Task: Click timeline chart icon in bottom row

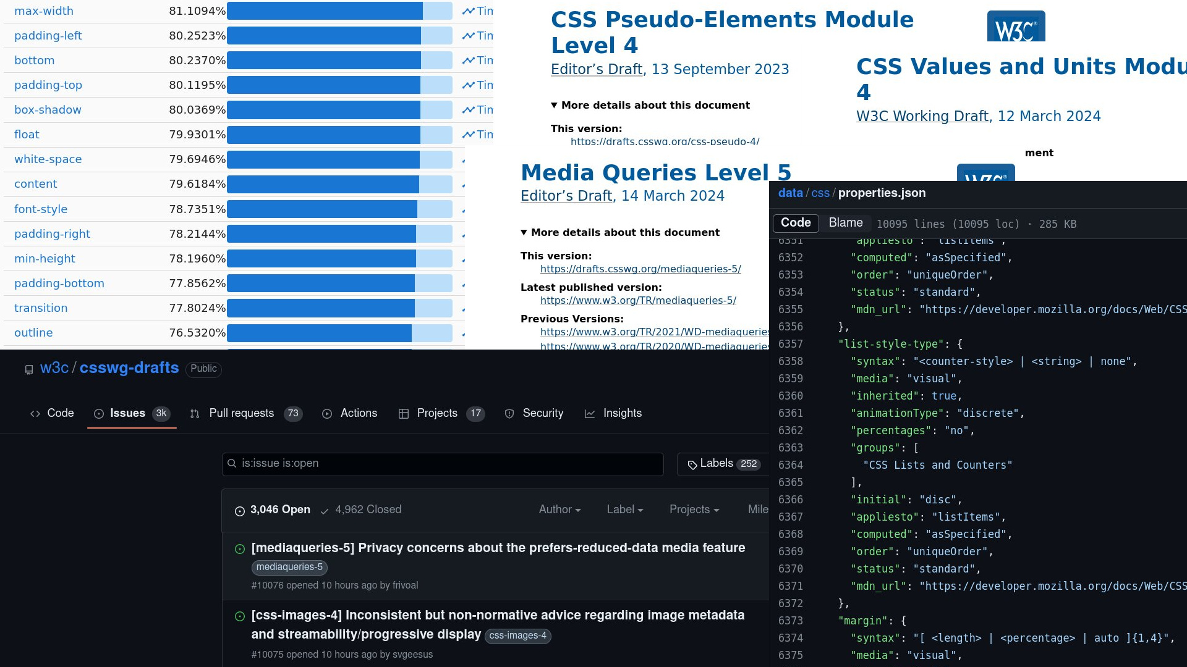Action: (x=469, y=61)
